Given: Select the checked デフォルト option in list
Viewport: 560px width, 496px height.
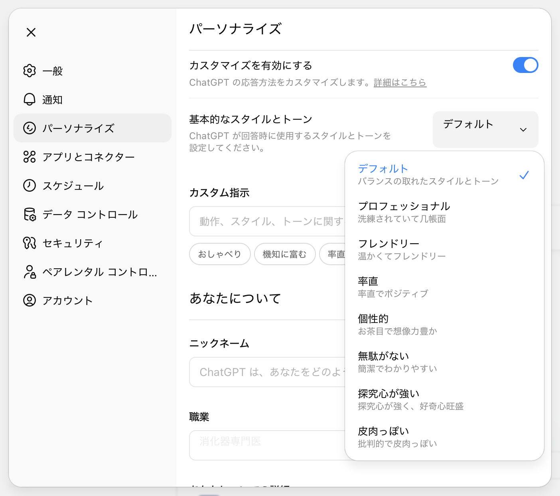Looking at the screenshot, I should (x=428, y=175).
